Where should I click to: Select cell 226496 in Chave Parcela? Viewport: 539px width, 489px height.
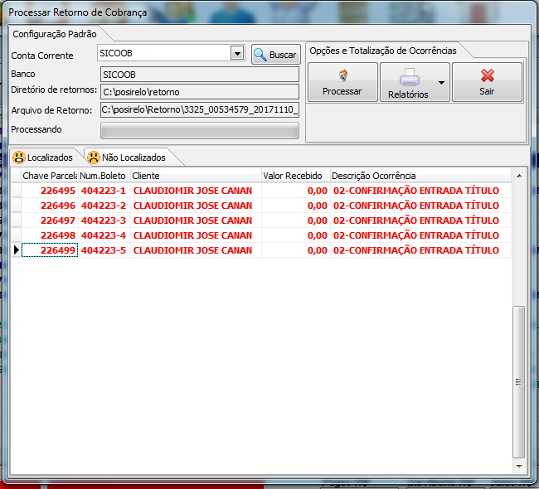click(x=50, y=206)
